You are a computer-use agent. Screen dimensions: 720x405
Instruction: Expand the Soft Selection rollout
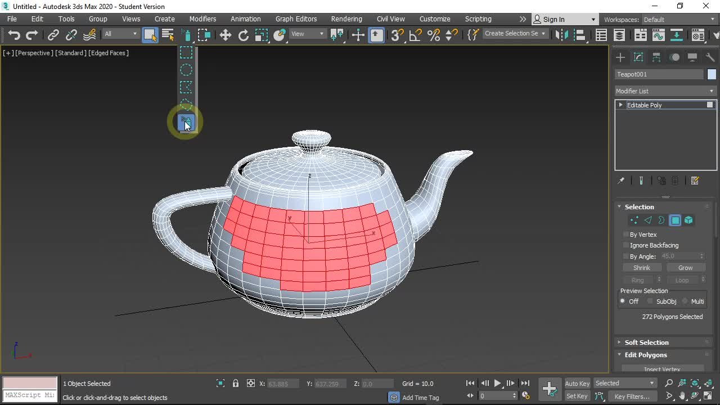[646, 343]
